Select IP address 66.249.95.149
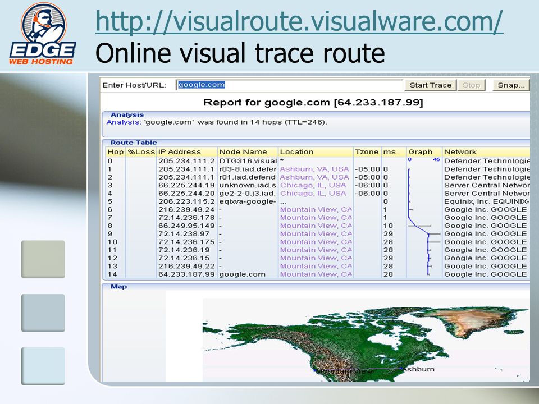Image resolution: width=539 pixels, height=404 pixels. coord(186,226)
